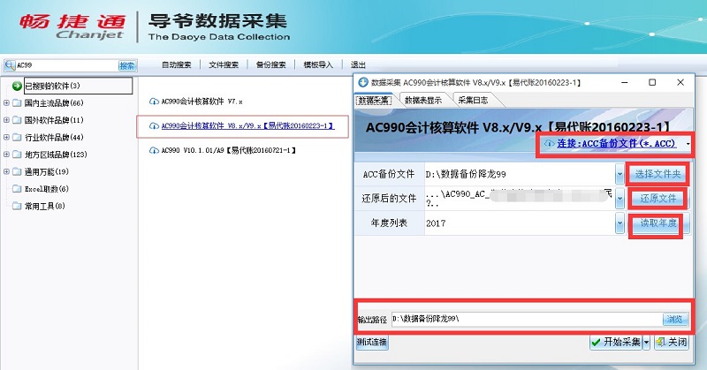Image resolution: width=707 pixels, height=370 pixels.
Task: Click folder icon of 国内主流品牌(66)
Action: pos(17,102)
